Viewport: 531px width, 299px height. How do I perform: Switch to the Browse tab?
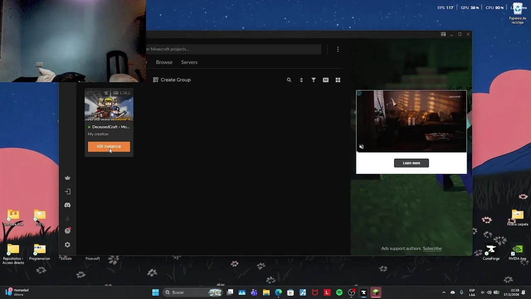coord(164,62)
